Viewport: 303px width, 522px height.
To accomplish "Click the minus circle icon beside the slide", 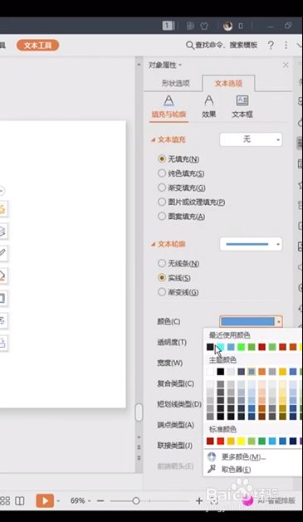I will (2, 191).
